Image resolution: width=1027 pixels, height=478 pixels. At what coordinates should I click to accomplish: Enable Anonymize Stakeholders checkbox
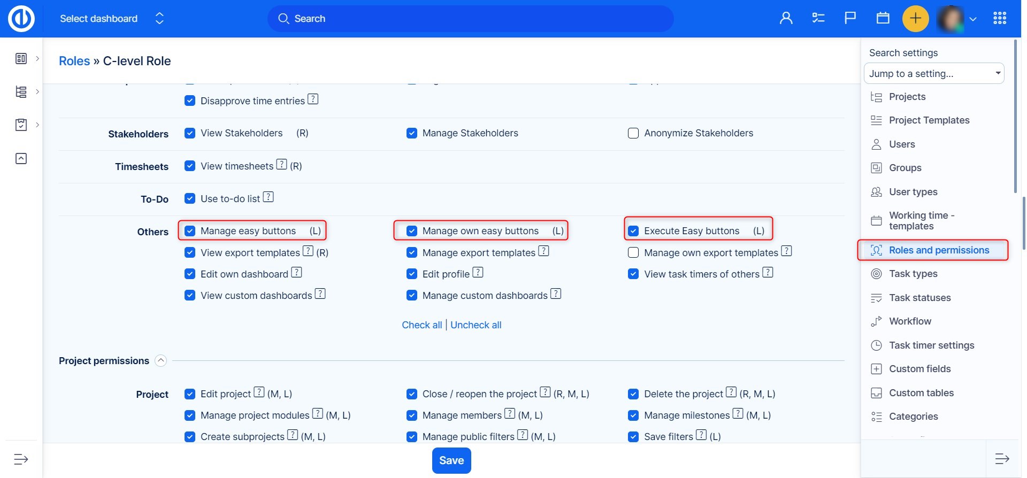tap(633, 133)
